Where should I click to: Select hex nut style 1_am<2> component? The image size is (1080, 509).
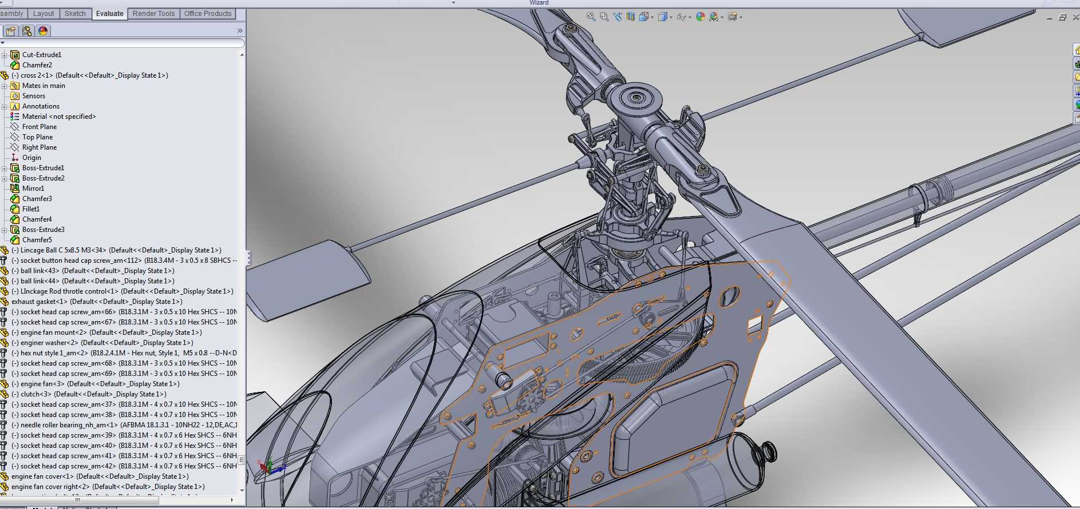point(124,353)
